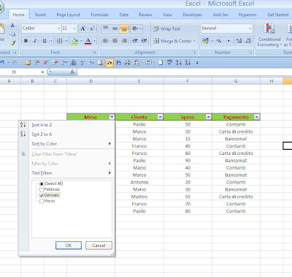The image size is (292, 277).
Task: Click the Grow Font icon
Action: (x=83, y=29)
